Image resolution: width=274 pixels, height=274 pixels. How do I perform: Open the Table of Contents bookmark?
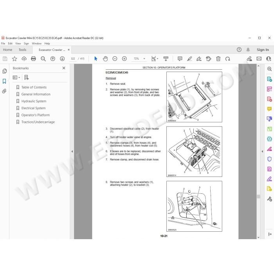pos(34,87)
